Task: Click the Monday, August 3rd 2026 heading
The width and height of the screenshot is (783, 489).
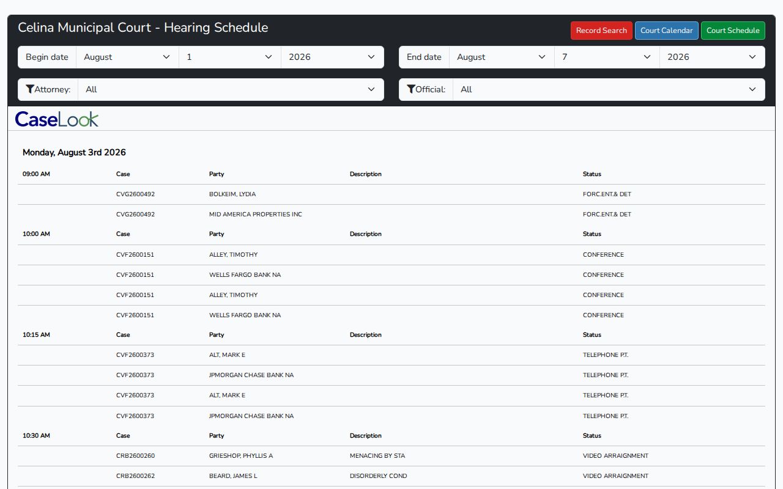Action: [x=74, y=152]
